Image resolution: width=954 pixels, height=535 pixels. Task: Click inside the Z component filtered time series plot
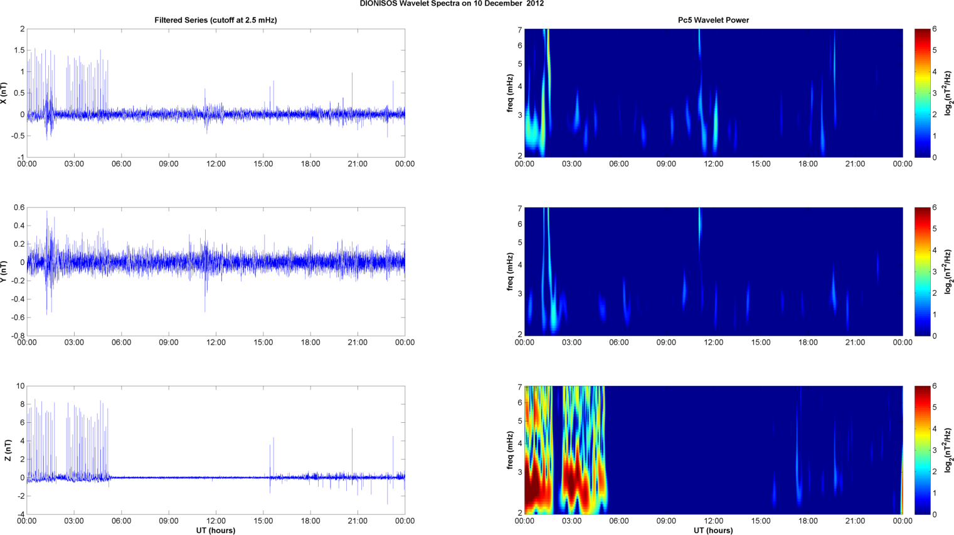click(x=216, y=450)
